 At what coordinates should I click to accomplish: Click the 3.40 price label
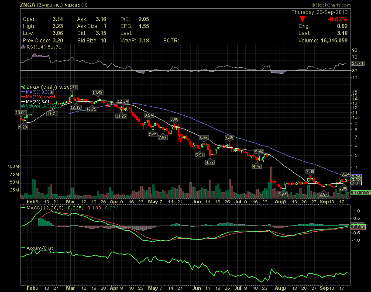tap(310, 172)
